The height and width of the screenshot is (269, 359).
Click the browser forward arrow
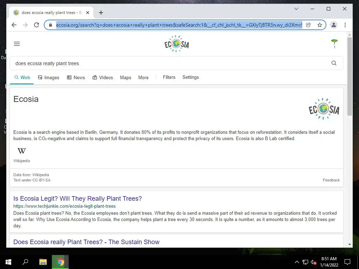[x=25, y=25]
